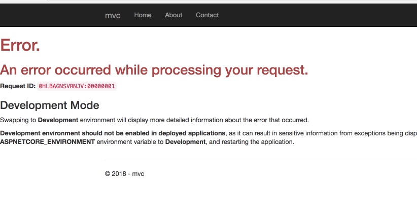Click the '© 2018 - mvc' footer text
417x218 pixels.
(124, 174)
